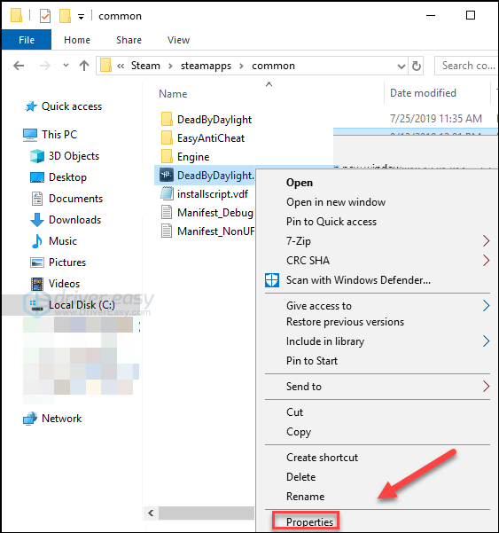Select Local Disk (C:) in sidebar
This screenshot has width=499, height=533.
pos(82,304)
